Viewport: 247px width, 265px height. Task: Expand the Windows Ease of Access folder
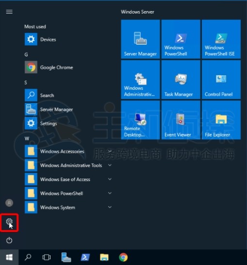(x=68, y=179)
